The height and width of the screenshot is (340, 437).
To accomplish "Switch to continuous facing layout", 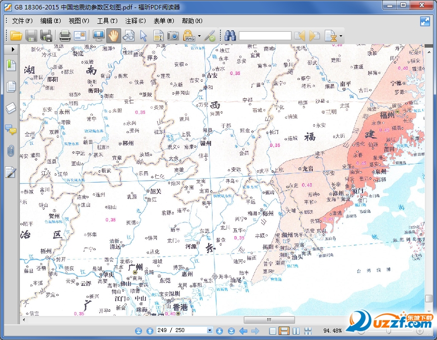I will 308,331.
